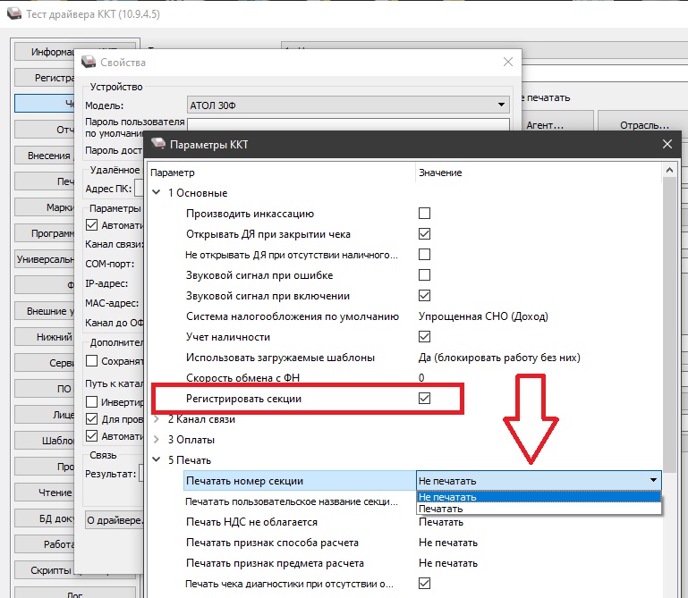Click the Свойства window title icon
The image size is (688, 598).
89,63
